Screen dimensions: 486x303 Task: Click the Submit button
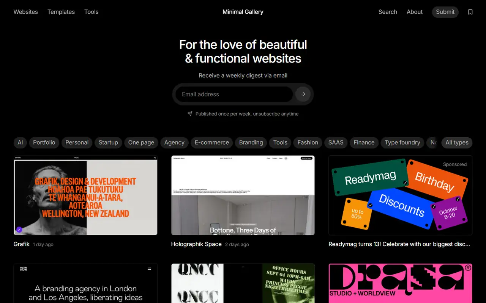point(445,12)
